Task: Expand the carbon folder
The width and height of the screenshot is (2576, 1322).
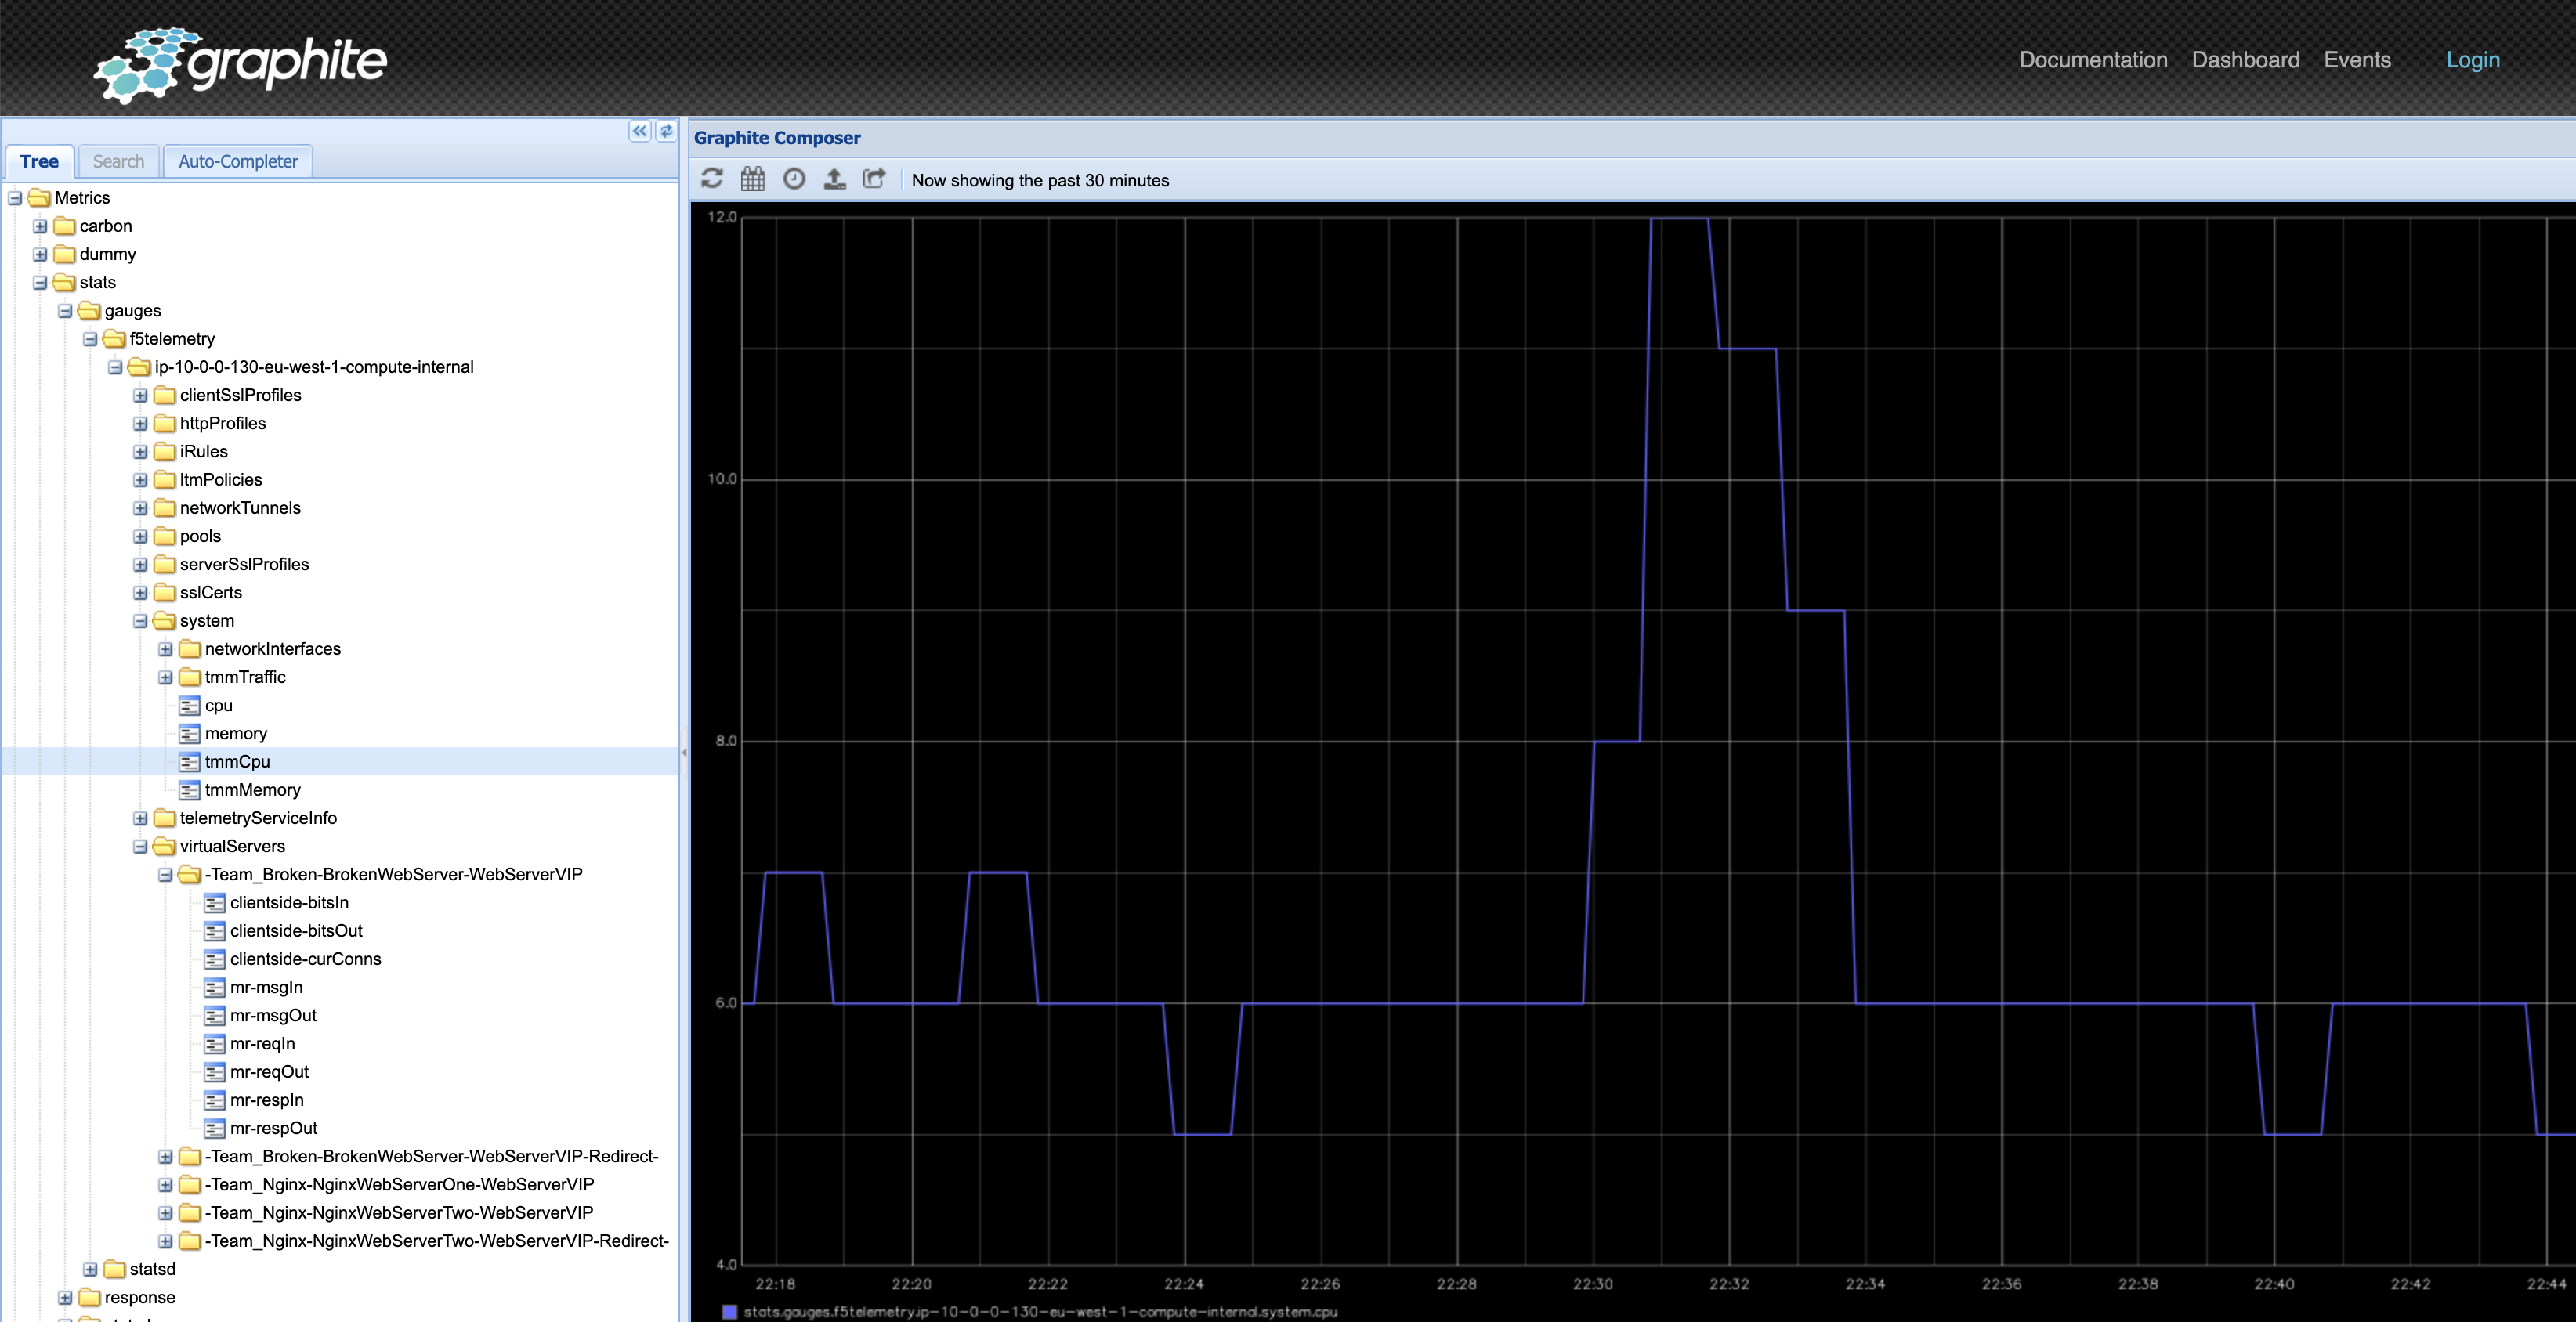Action: pyautogui.click(x=40, y=226)
